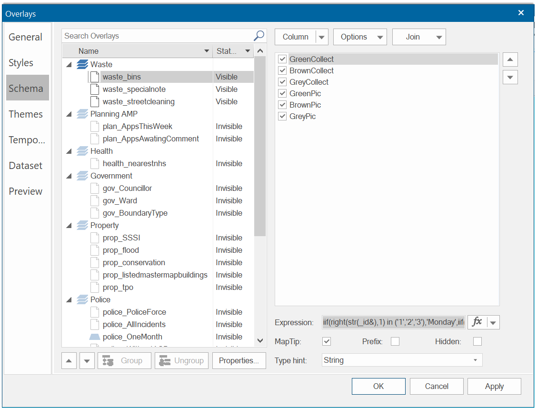Enable the Hidden checkbox
537x408 pixels.
(x=477, y=341)
